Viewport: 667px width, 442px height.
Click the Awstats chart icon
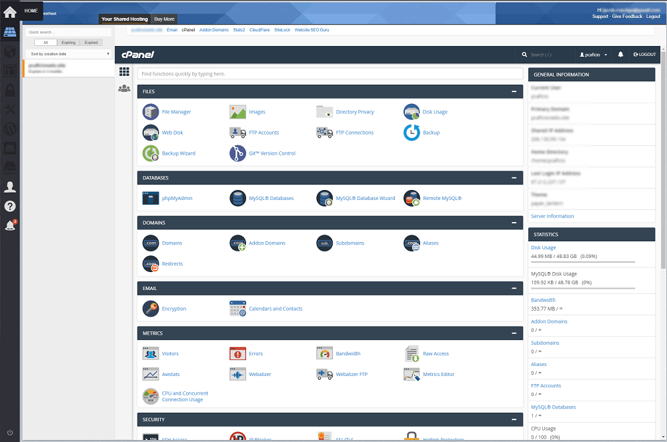(x=151, y=375)
